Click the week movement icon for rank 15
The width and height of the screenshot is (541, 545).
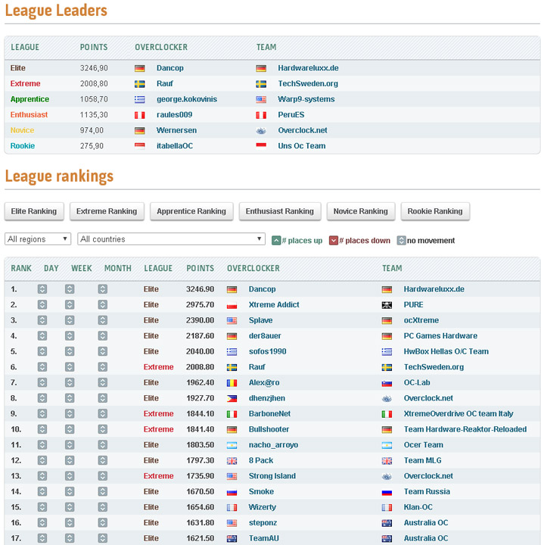tap(70, 507)
